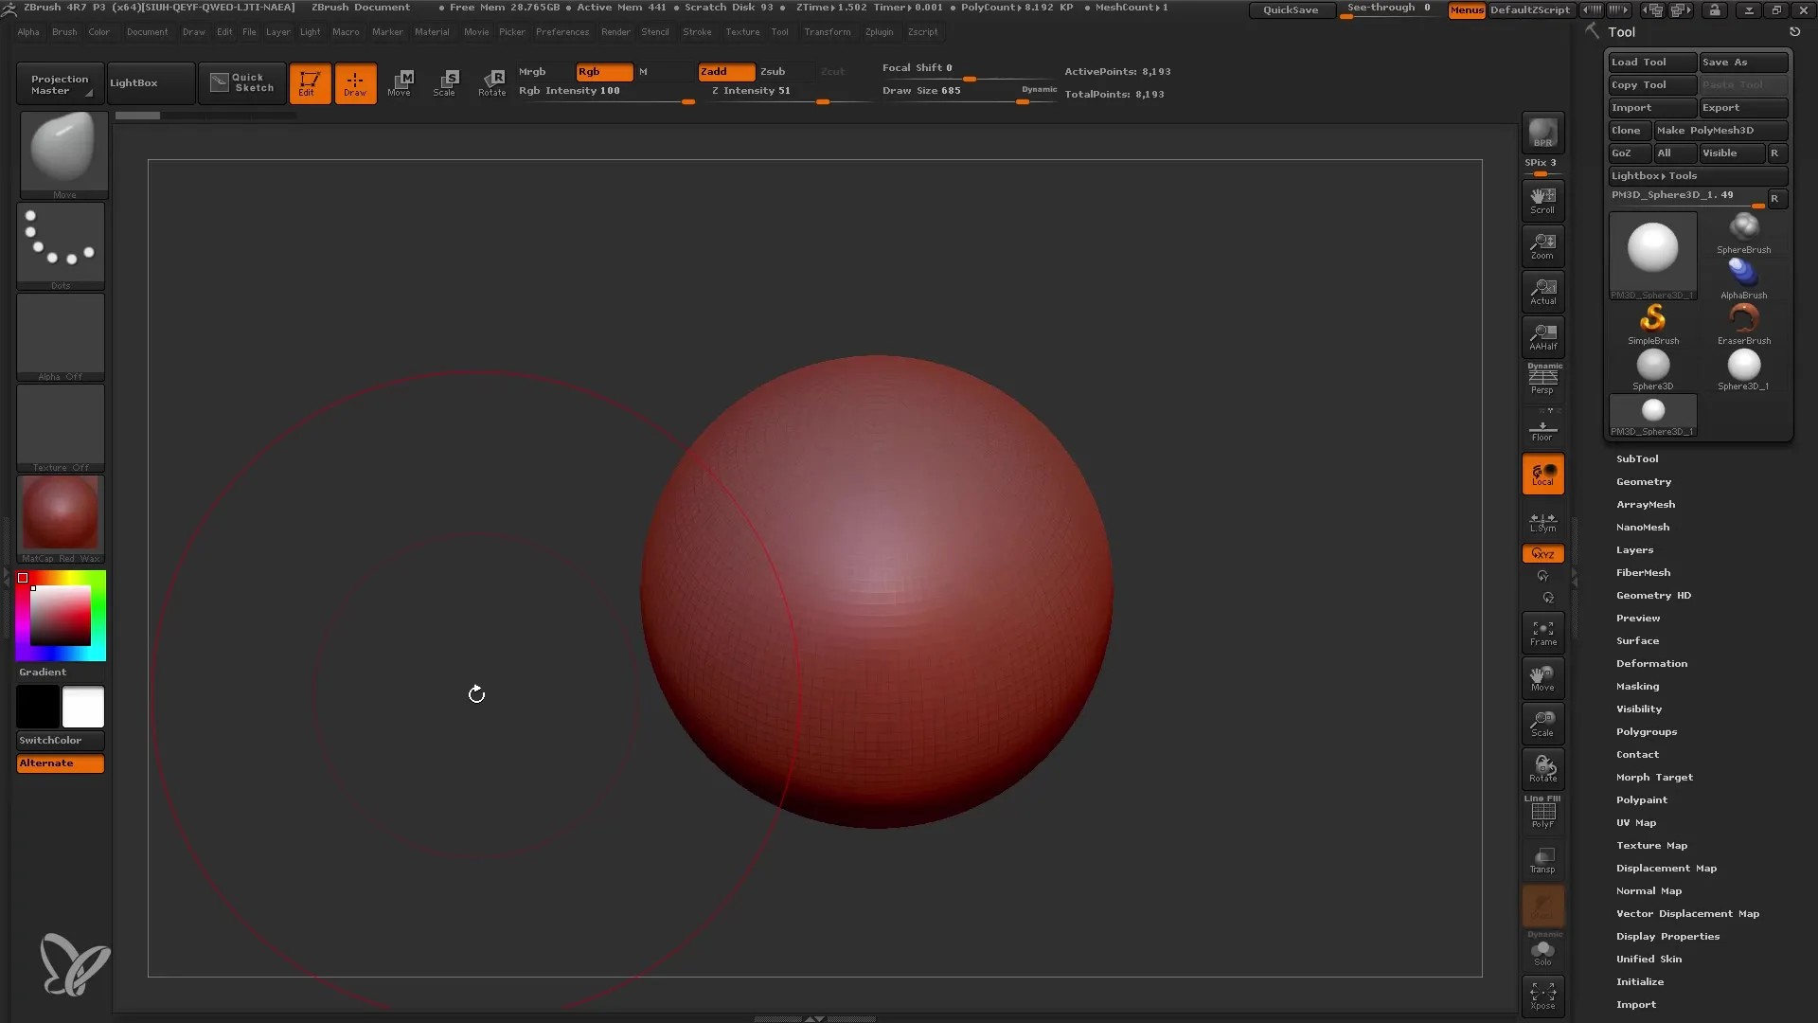Expand the Polygroups section
This screenshot has width=1818, height=1023.
click(x=1647, y=732)
